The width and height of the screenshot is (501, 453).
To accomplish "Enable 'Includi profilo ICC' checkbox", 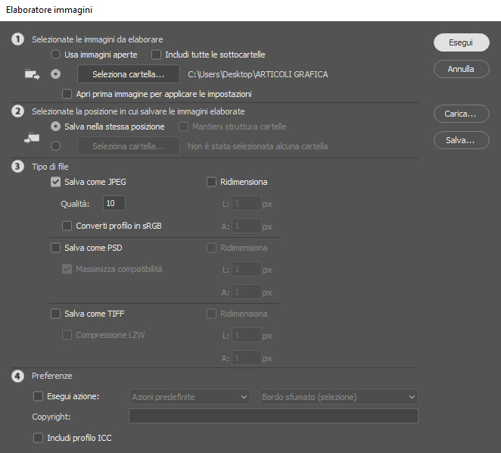I will point(38,438).
